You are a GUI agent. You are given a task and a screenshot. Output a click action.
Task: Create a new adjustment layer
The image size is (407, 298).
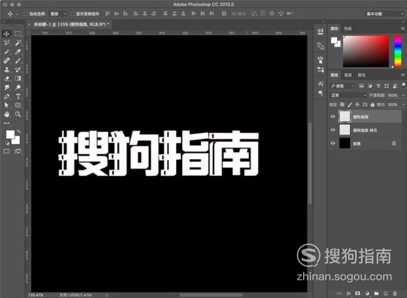click(367, 294)
